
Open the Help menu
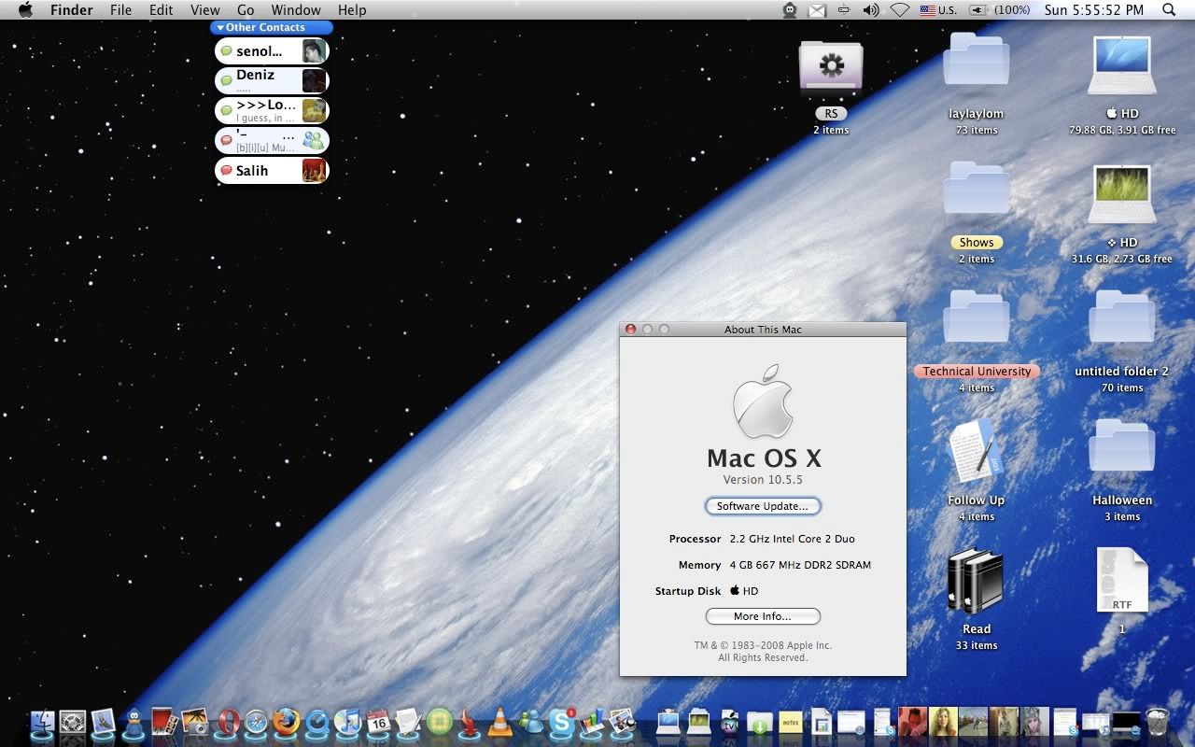352,10
